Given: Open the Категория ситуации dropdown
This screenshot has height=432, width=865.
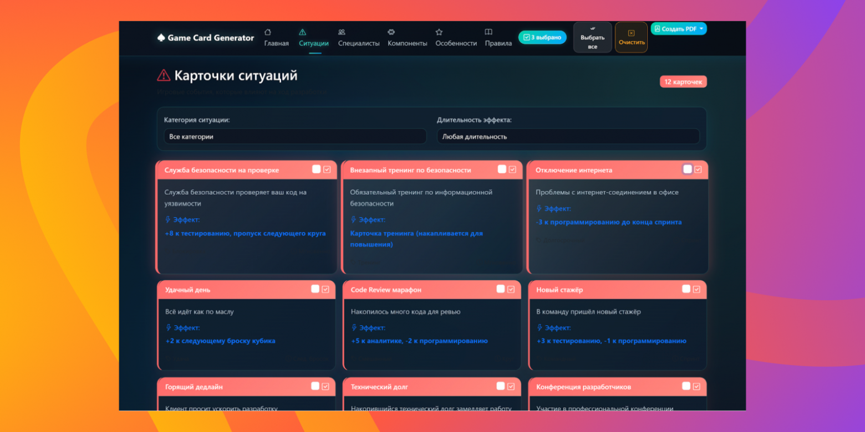Looking at the screenshot, I should [x=294, y=136].
